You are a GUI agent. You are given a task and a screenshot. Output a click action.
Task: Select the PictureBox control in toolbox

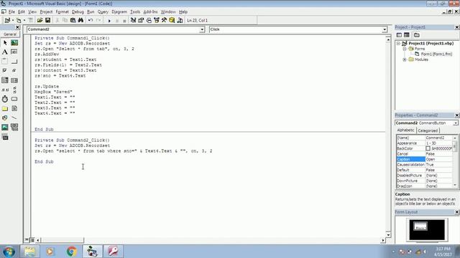tap(14, 43)
